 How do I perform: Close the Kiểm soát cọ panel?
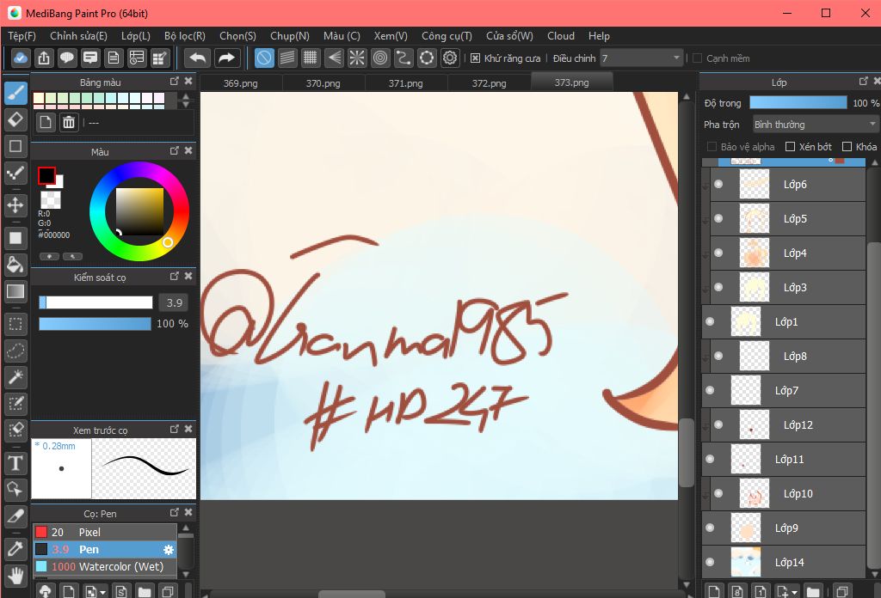[188, 276]
